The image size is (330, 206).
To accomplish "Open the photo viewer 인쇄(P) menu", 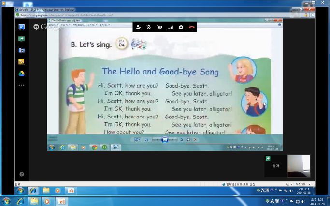I will tap(65, 25).
